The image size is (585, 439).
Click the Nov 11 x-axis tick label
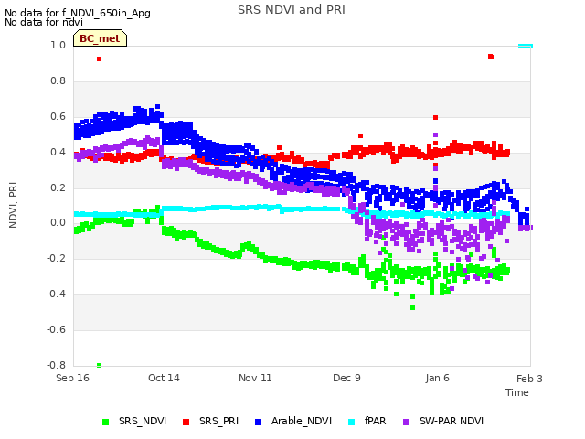pos(255,378)
